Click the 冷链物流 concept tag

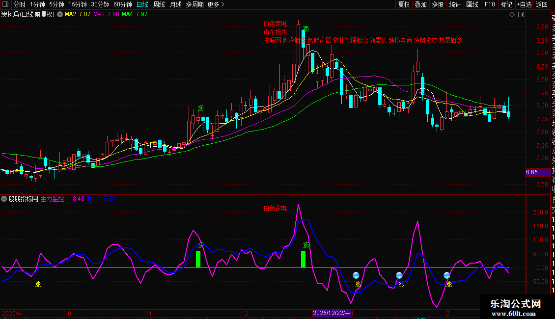[x=425, y=40]
